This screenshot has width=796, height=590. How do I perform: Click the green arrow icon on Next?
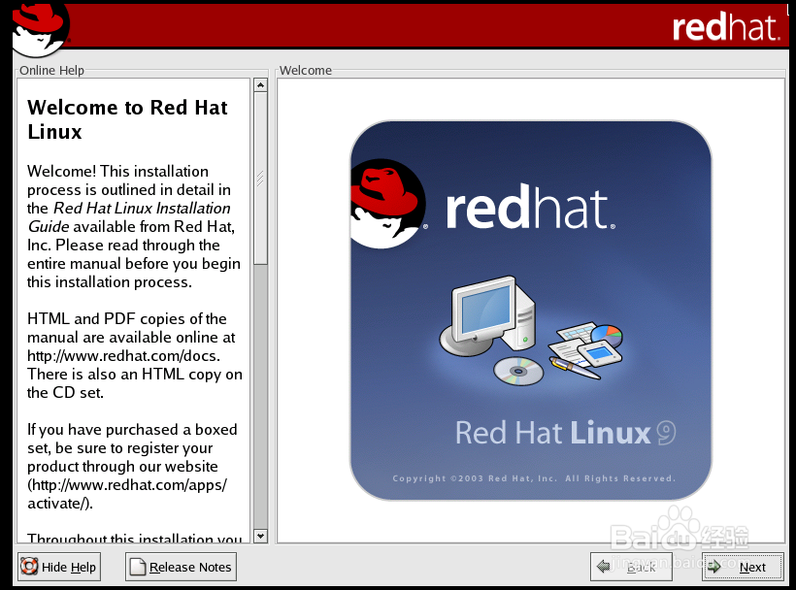click(714, 567)
